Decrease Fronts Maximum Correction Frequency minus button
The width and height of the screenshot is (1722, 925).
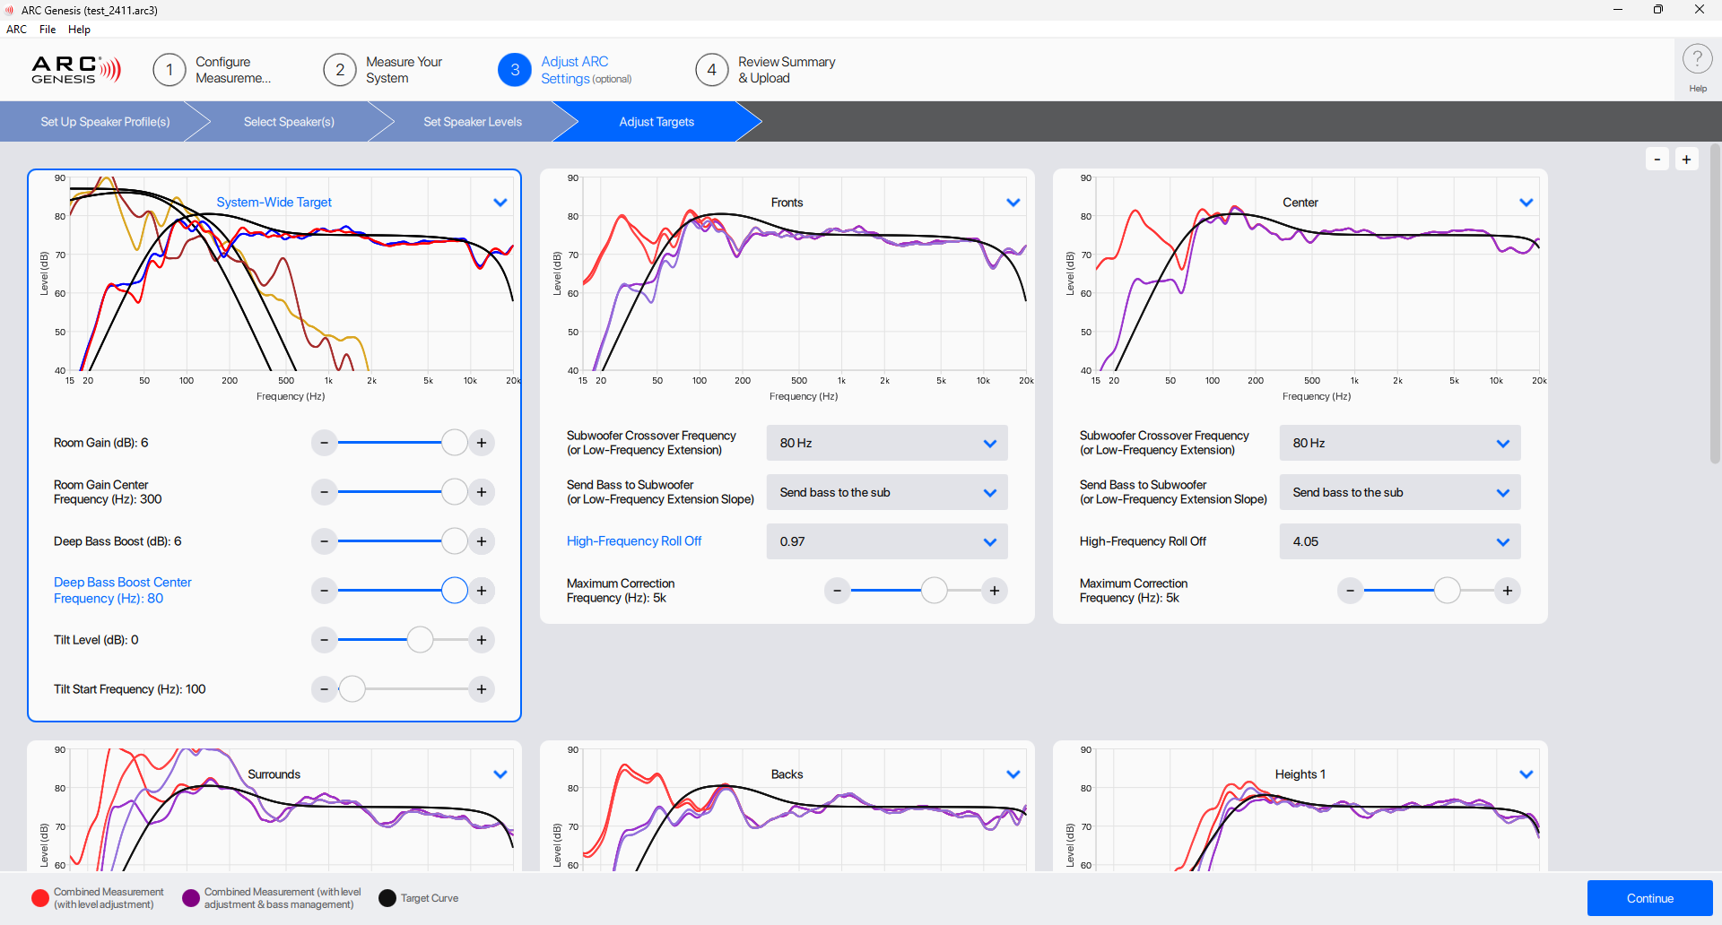[x=837, y=591]
